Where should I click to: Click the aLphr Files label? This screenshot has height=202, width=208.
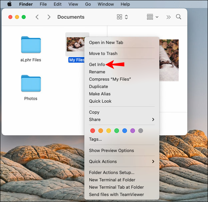click(x=31, y=60)
